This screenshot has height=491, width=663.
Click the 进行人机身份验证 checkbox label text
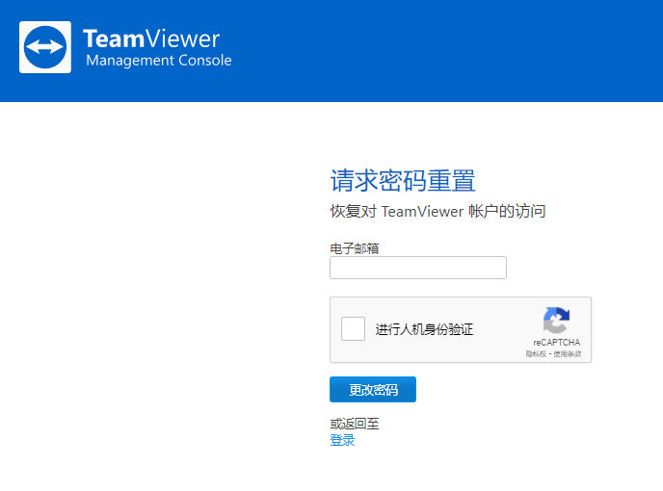click(x=424, y=329)
